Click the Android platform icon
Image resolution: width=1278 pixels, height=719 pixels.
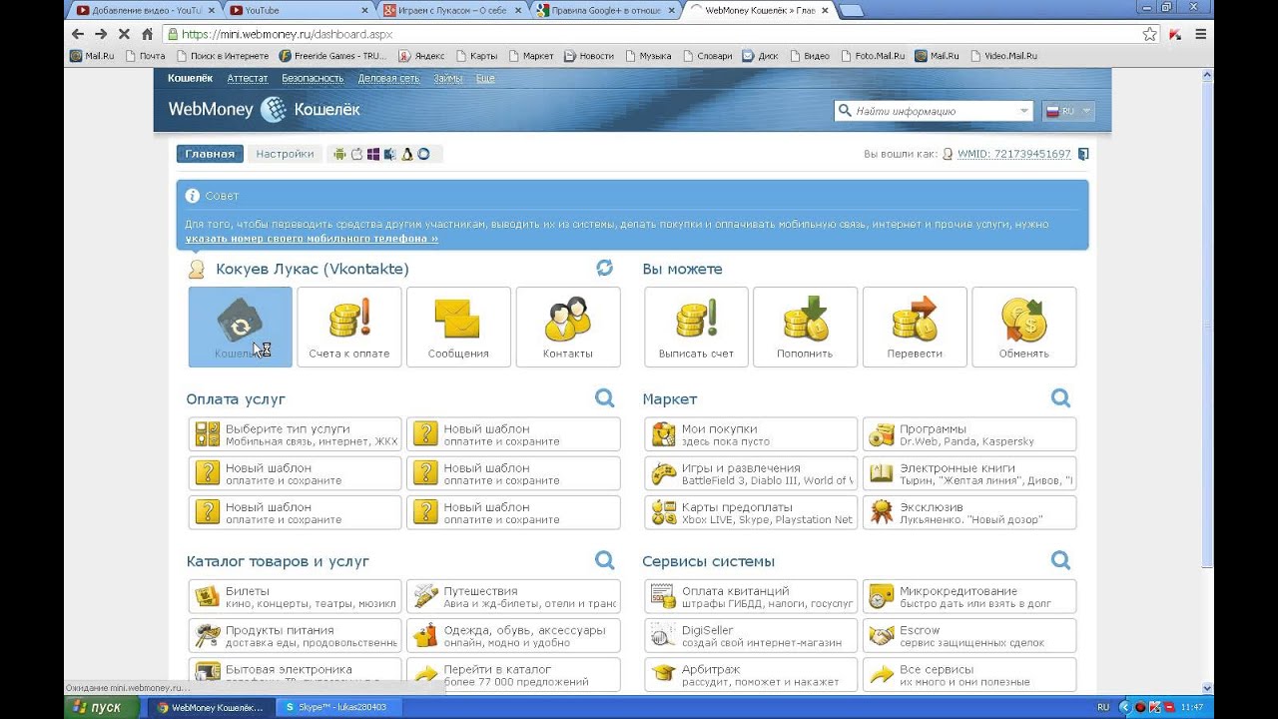point(339,154)
